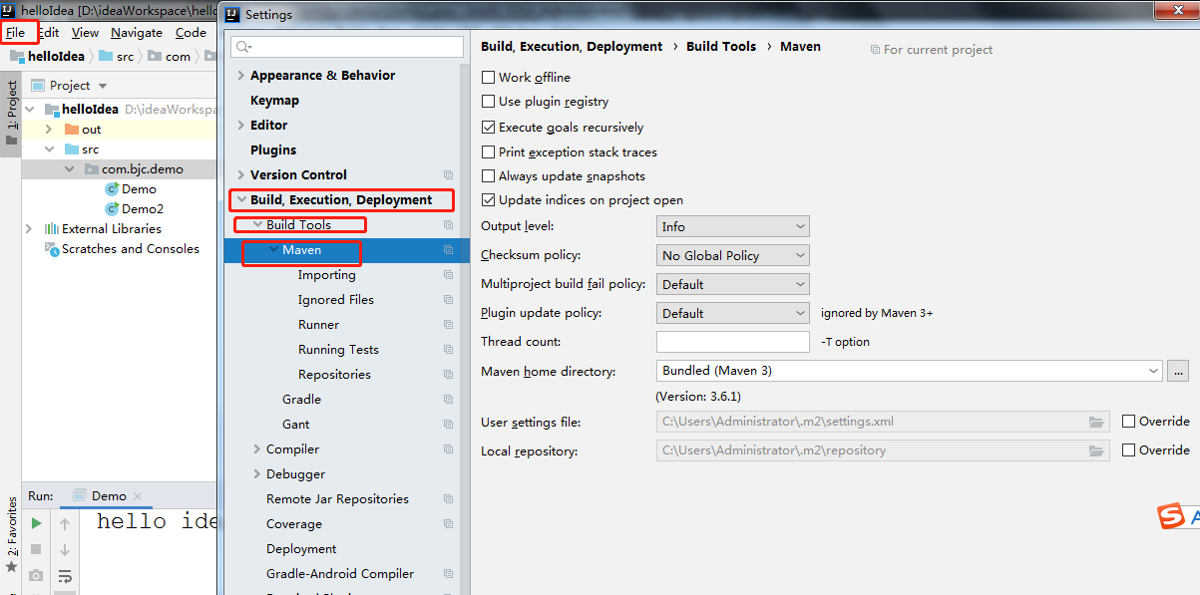Run Demo with the green play icon
Image resolution: width=1200 pixels, height=595 pixels.
coord(37,522)
